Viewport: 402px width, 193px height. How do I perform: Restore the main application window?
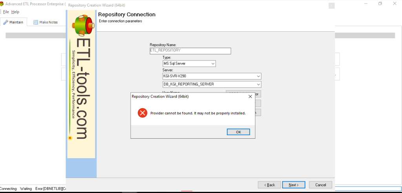point(380,4)
